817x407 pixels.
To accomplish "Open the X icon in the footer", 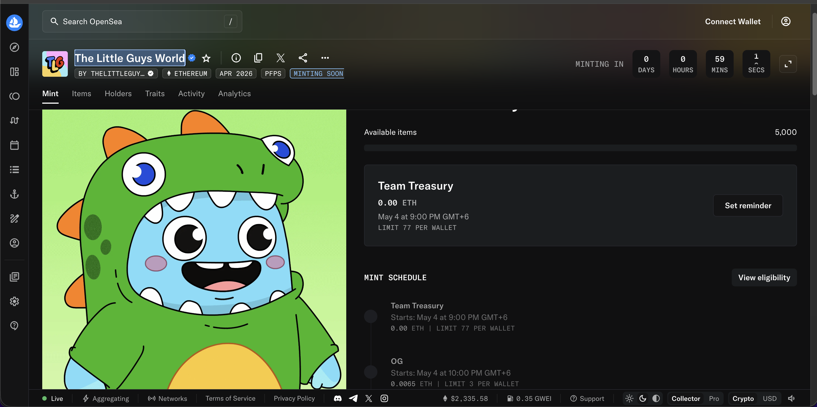I will [x=368, y=398].
